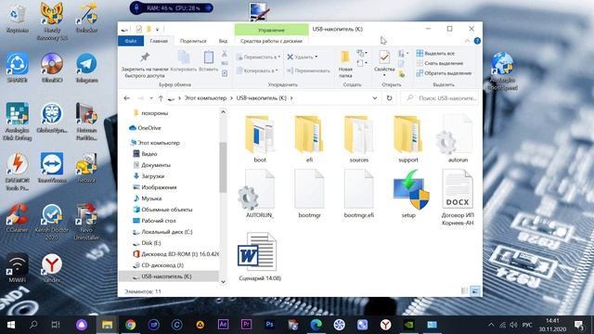This screenshot has height=334, width=594.
Task: Click Снять выделение
Action: [439, 63]
